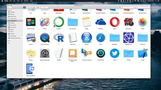Image resolution: width=161 pixels, height=90 pixels.
Task: Open the Go menu
Action: [22, 1]
